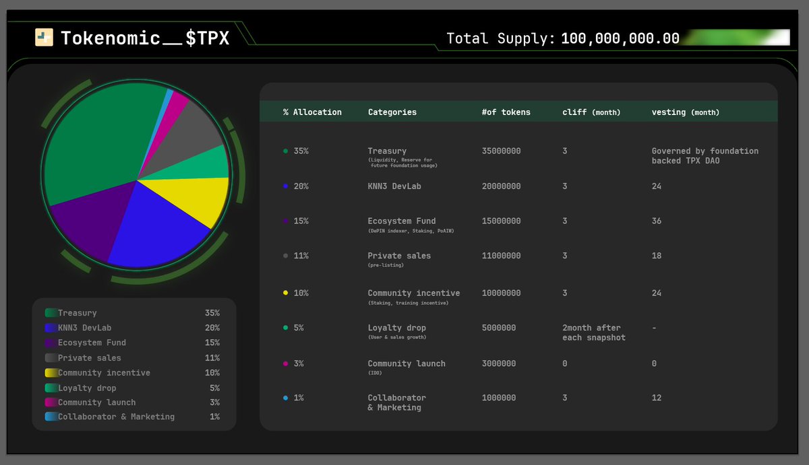Click the blue bullet dot next to 20% in table
Screen dimensions: 809x465
[x=286, y=186]
